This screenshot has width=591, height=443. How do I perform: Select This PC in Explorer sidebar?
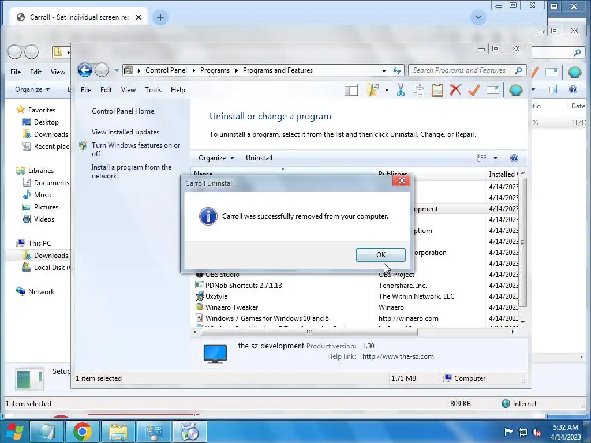(x=39, y=243)
